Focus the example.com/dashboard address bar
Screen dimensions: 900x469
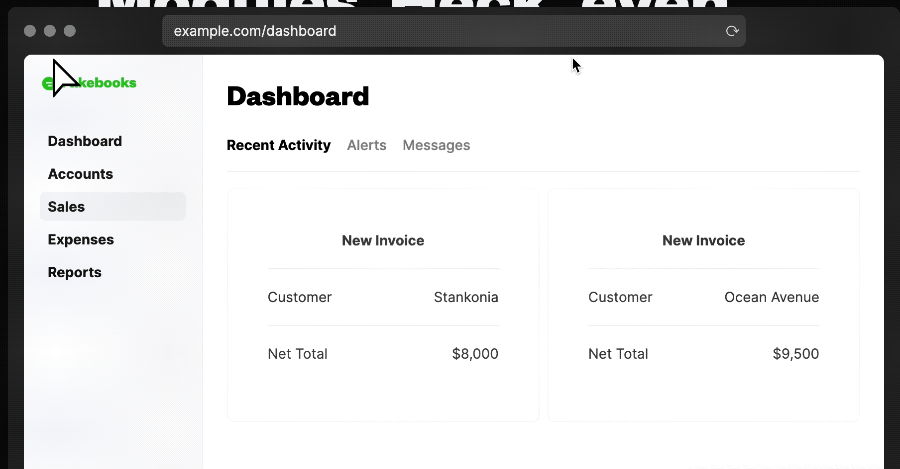coord(438,31)
